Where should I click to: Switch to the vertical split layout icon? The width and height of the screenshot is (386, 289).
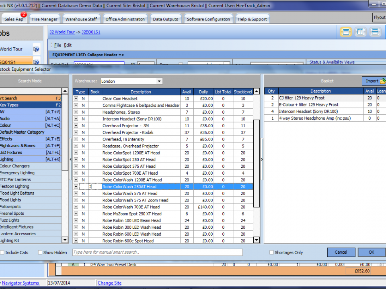[360, 32]
